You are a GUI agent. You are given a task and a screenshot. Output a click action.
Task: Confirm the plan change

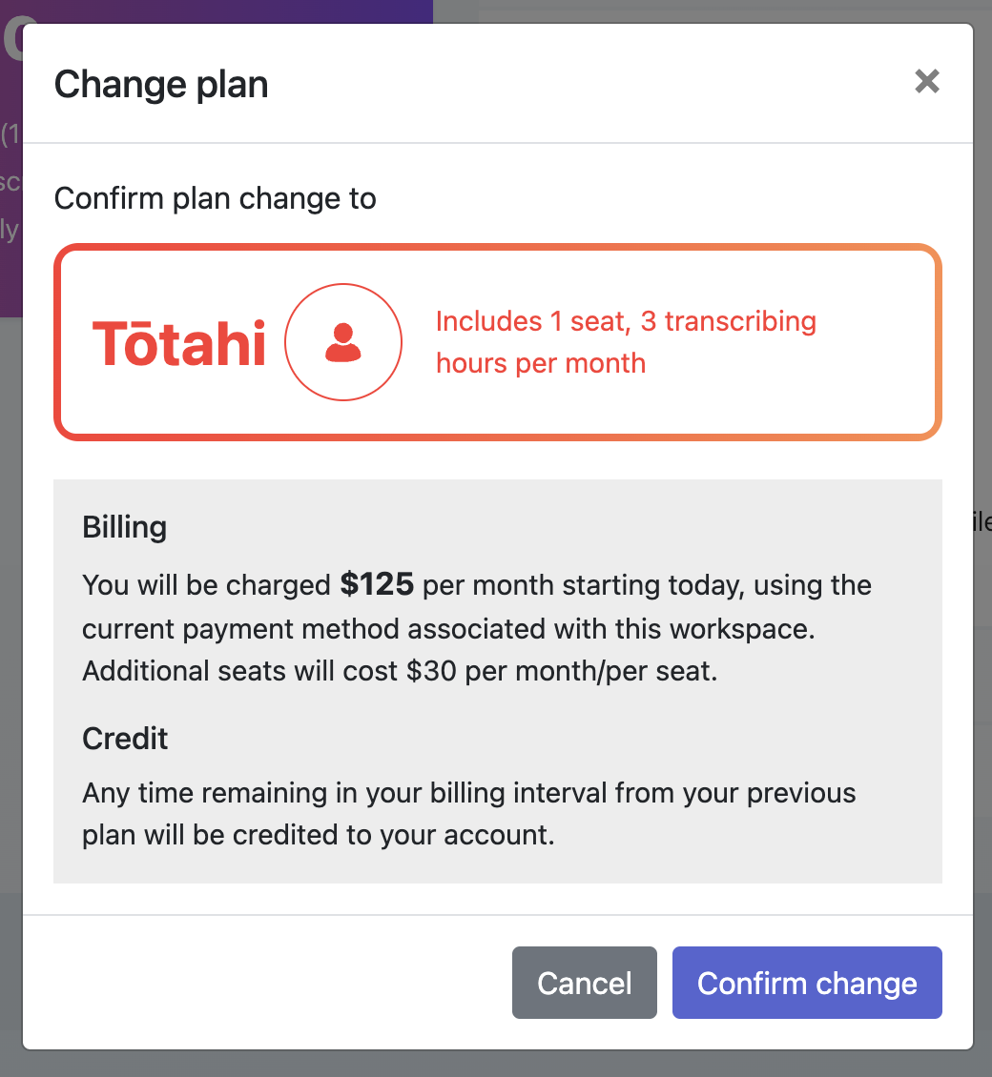(807, 983)
